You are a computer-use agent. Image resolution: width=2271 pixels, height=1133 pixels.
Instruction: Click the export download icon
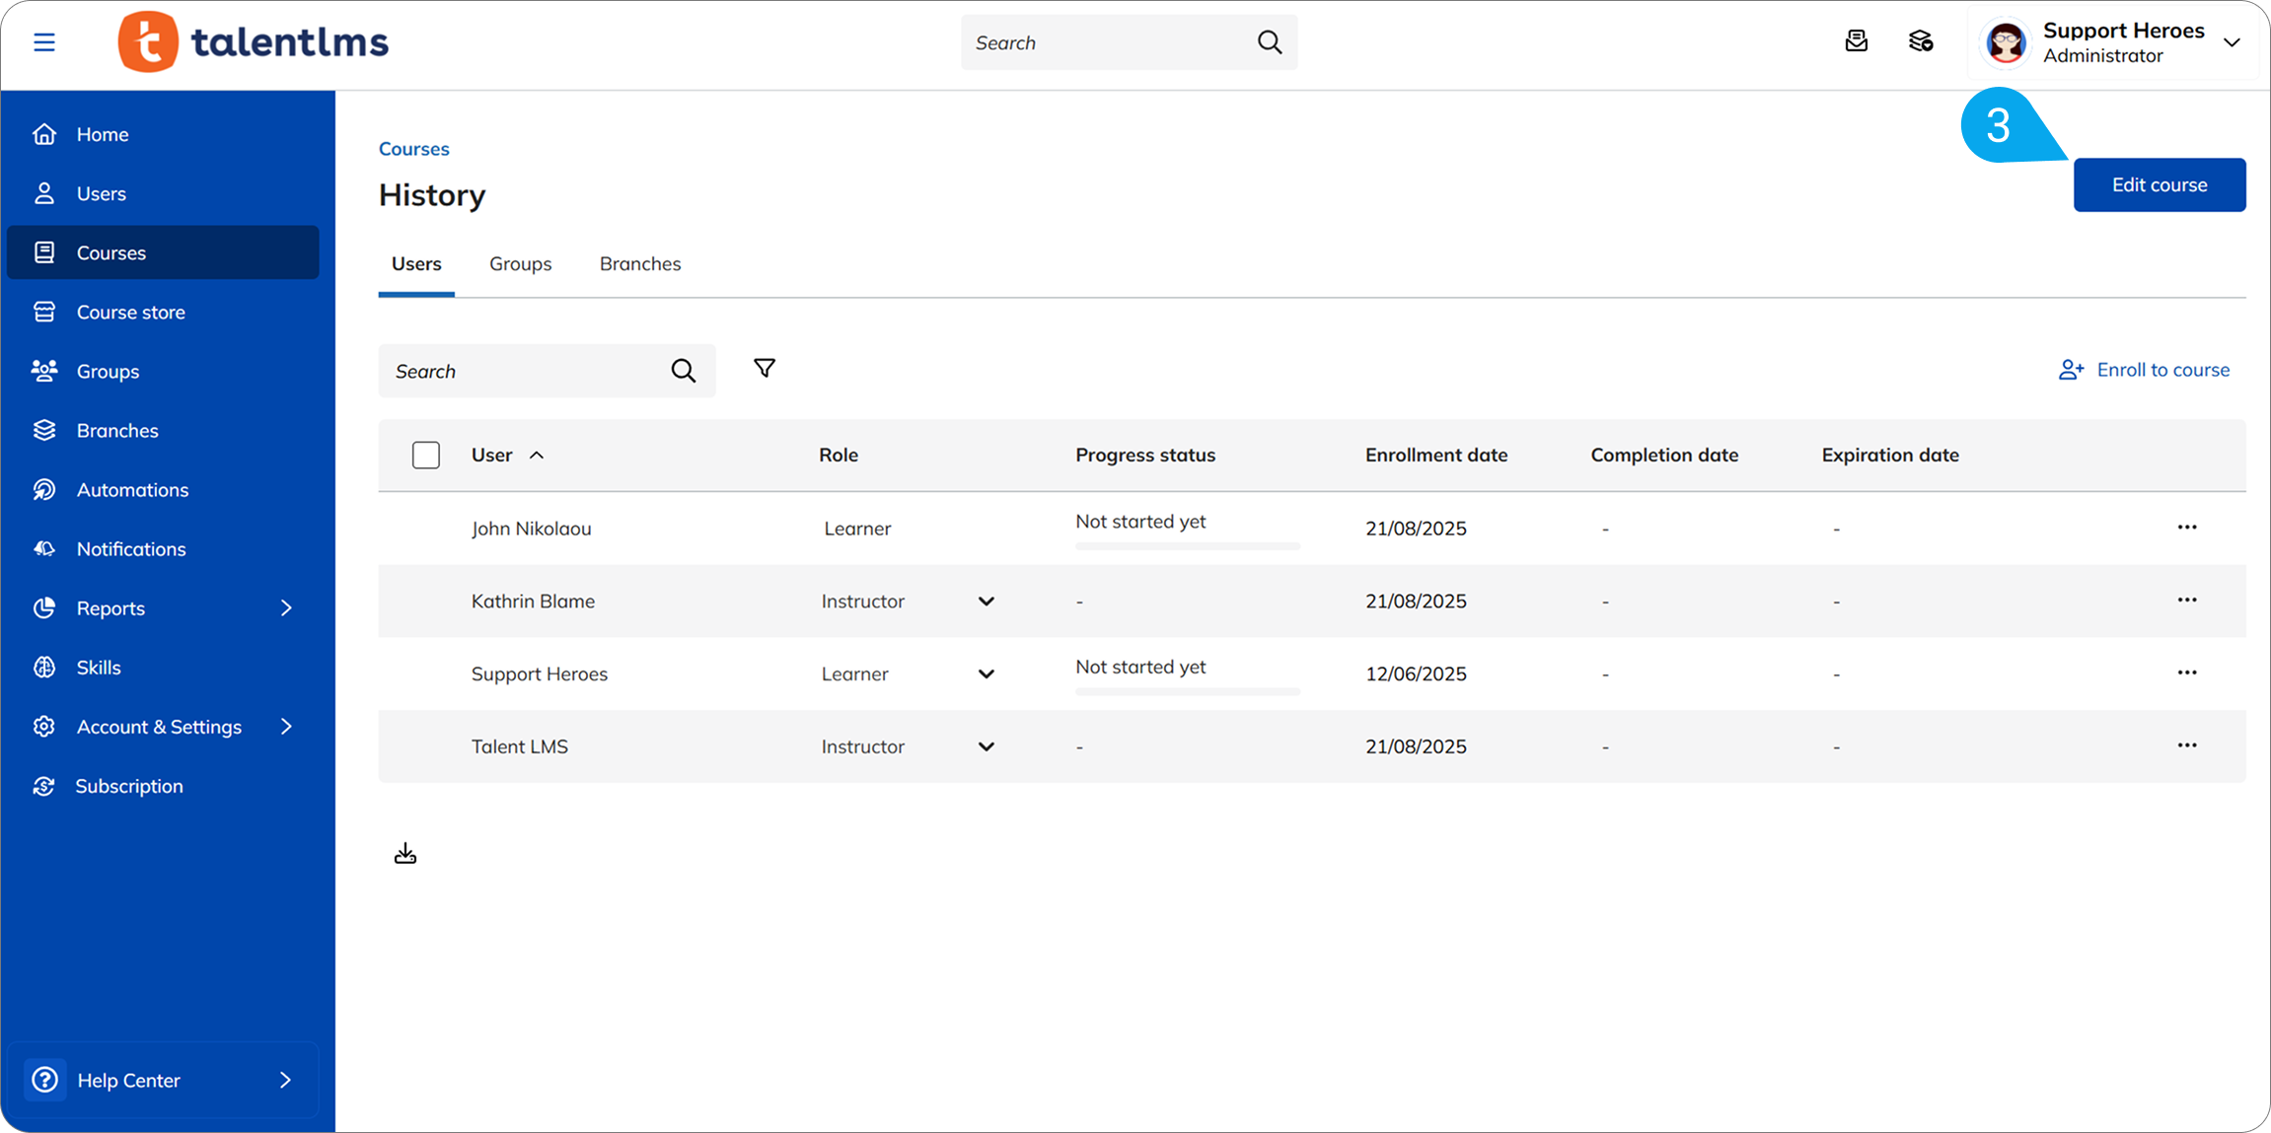click(x=405, y=854)
